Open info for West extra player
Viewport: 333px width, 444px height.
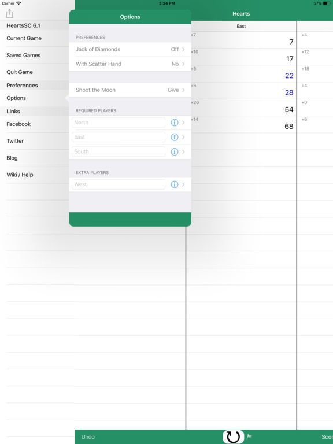[175, 184]
